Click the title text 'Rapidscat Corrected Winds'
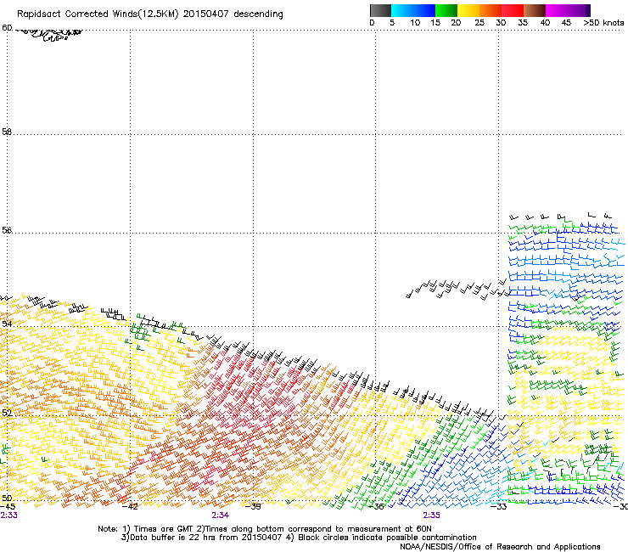 [77, 14]
